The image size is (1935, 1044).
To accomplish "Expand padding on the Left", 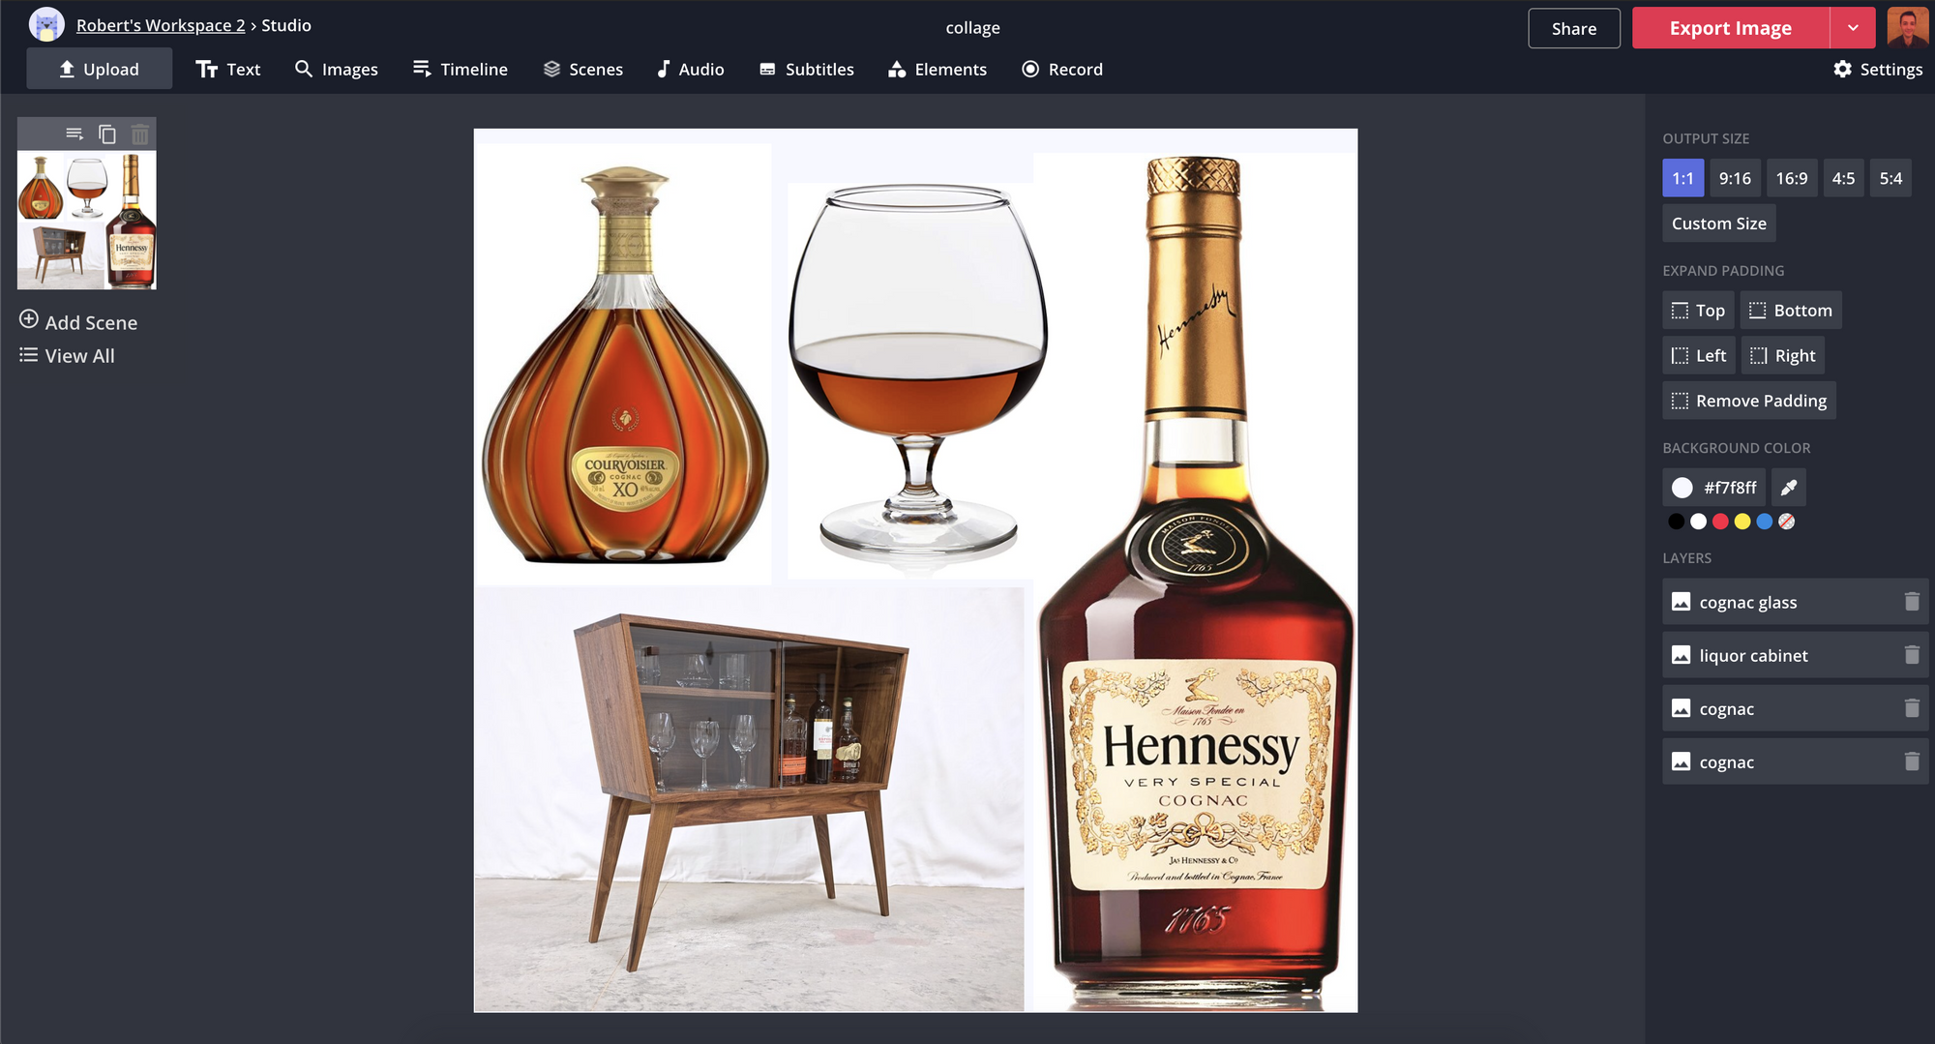I will pyautogui.click(x=1699, y=355).
